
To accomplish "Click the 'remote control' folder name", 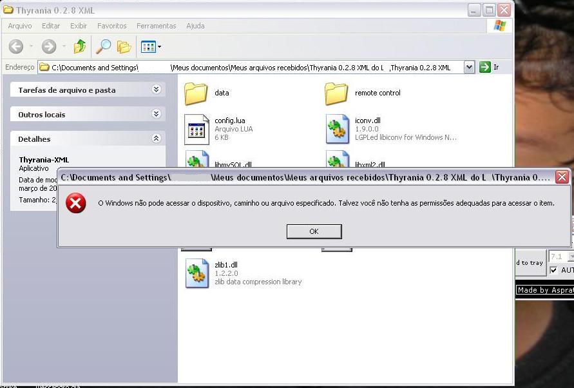I will [378, 93].
